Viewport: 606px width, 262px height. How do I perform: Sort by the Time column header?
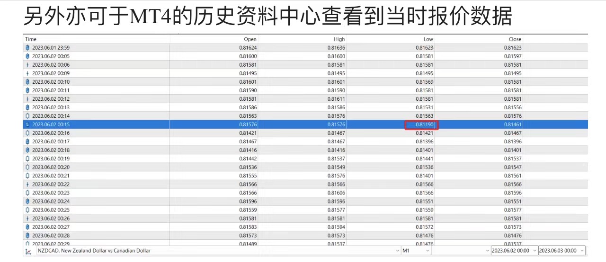[x=31, y=39]
